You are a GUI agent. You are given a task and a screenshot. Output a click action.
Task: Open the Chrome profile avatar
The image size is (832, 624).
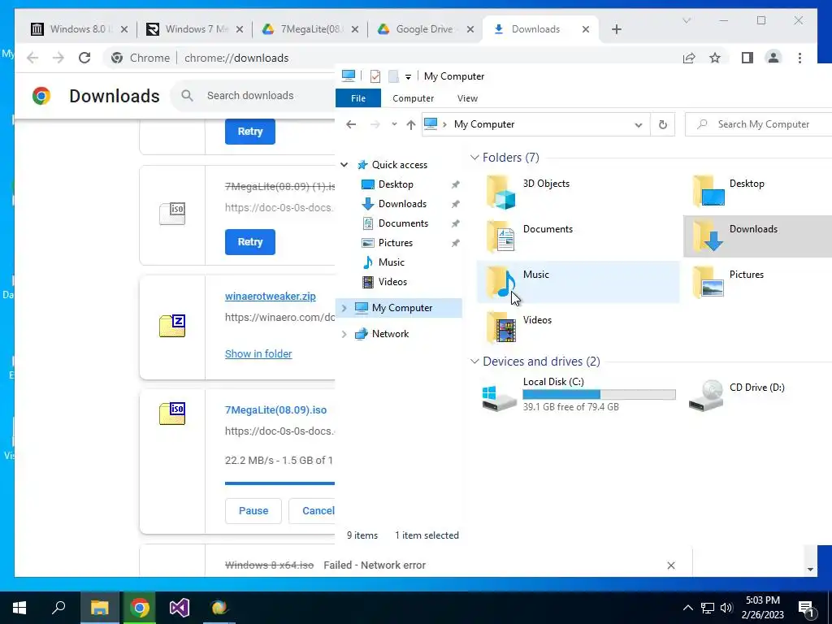(x=773, y=58)
